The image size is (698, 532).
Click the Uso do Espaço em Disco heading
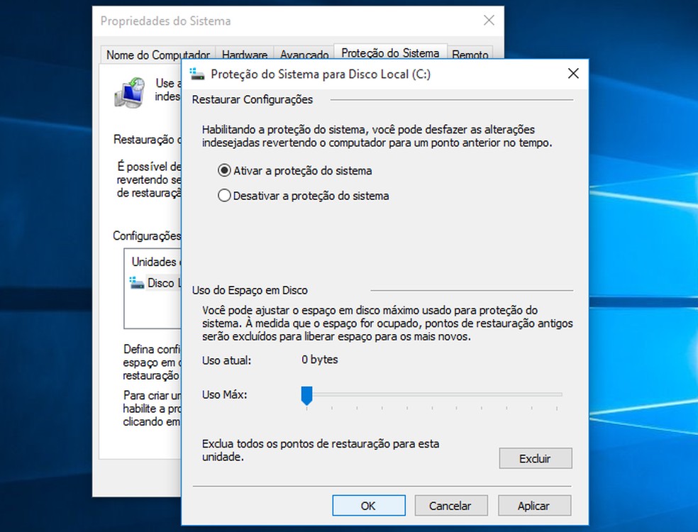pyautogui.click(x=250, y=290)
